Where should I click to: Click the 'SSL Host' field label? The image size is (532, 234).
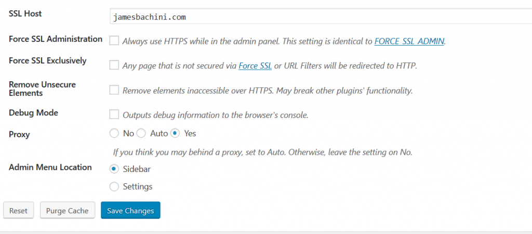25,14
